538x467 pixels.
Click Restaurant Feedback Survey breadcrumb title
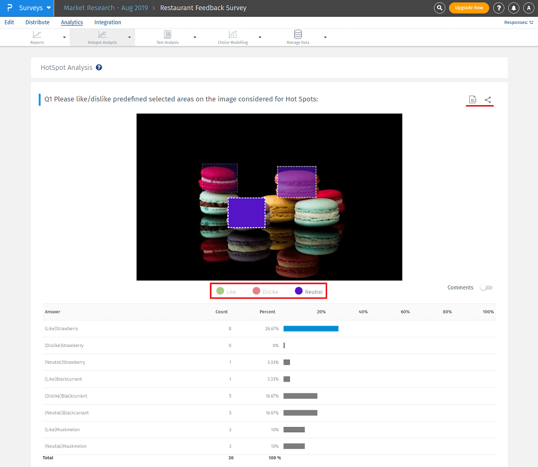(x=203, y=8)
